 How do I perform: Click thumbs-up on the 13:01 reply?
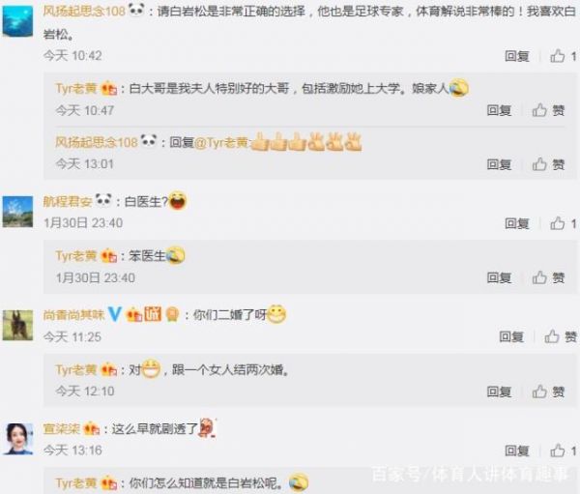click(548, 164)
